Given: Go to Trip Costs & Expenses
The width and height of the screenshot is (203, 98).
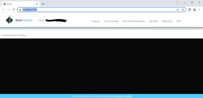Looking at the screenshot, I should tap(133, 21).
